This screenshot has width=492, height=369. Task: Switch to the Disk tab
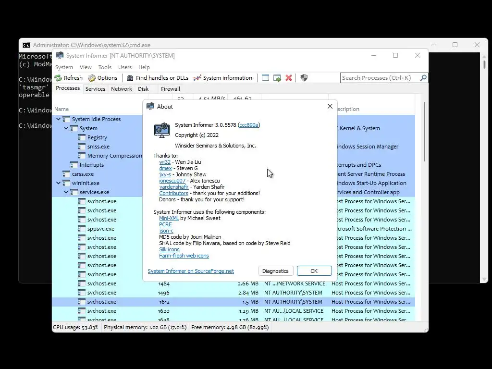pos(143,89)
